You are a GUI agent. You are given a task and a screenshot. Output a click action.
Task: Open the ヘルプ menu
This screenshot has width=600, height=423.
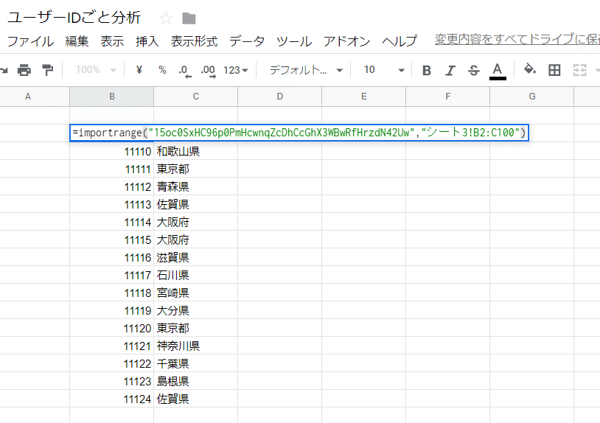pos(399,41)
